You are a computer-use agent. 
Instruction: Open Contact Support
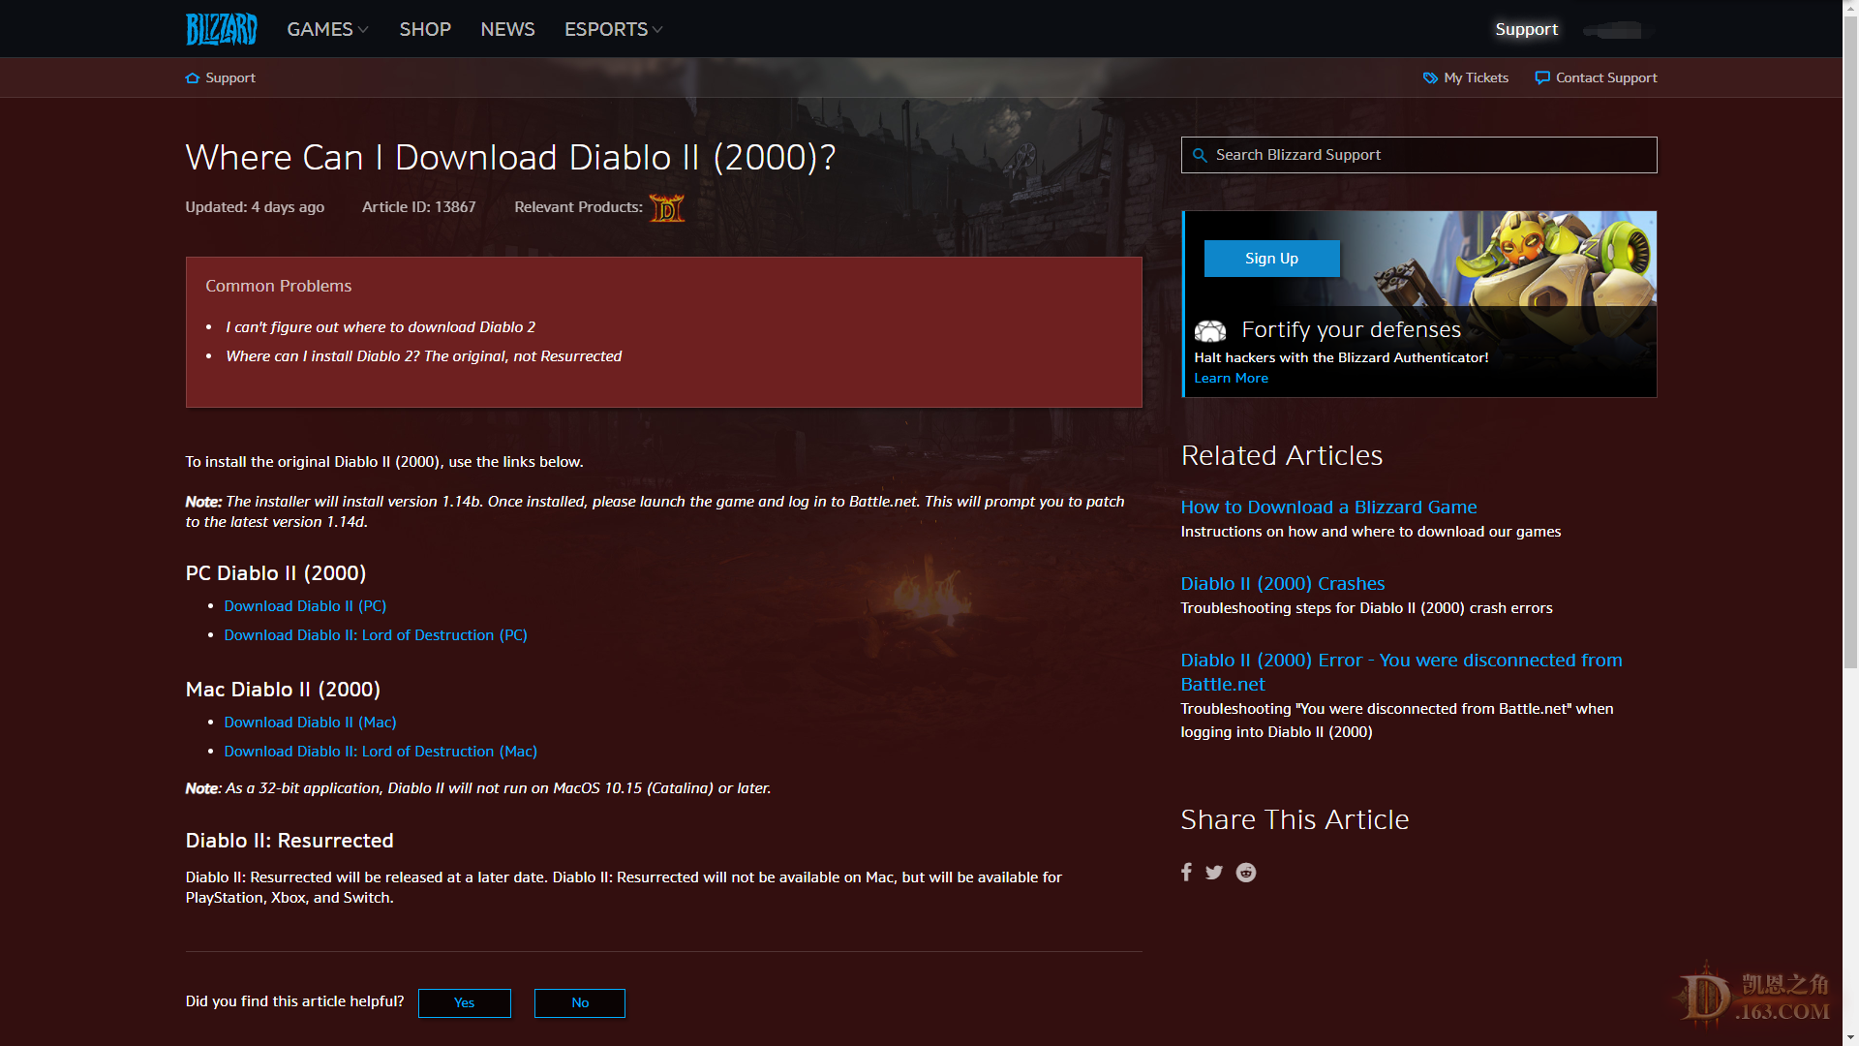[1596, 77]
